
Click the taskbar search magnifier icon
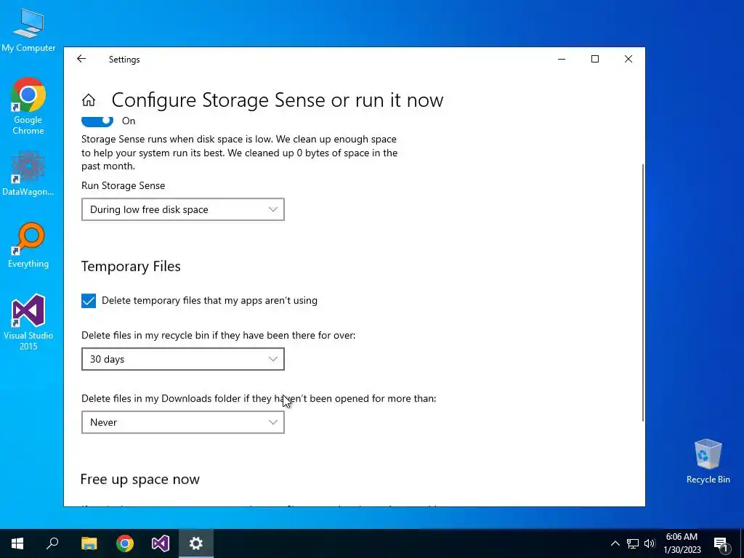pos(52,543)
